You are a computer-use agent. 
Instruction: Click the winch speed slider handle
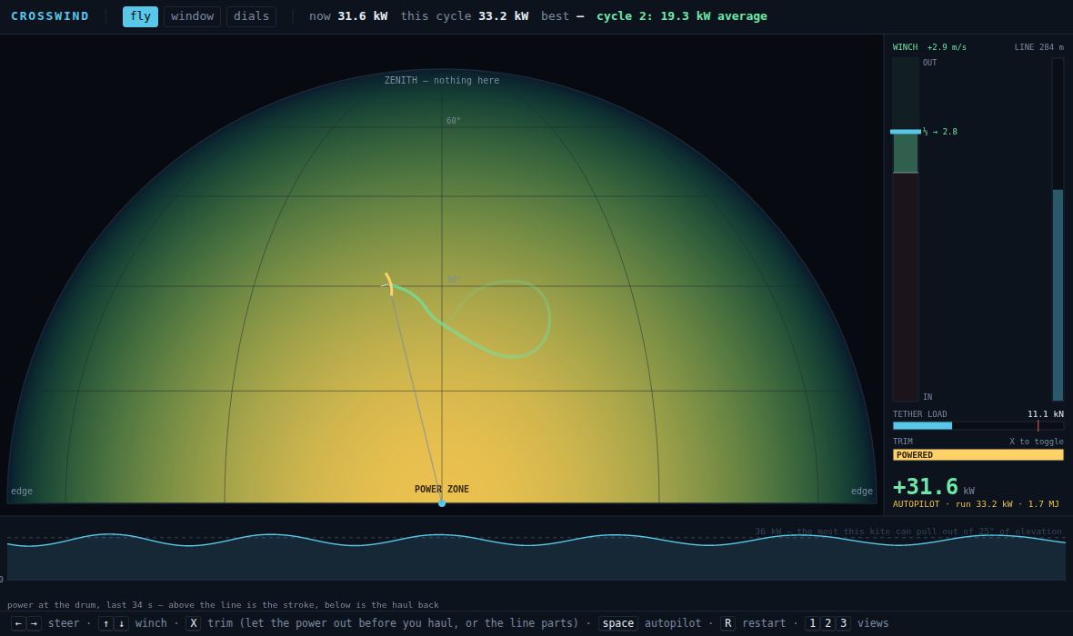(906, 132)
